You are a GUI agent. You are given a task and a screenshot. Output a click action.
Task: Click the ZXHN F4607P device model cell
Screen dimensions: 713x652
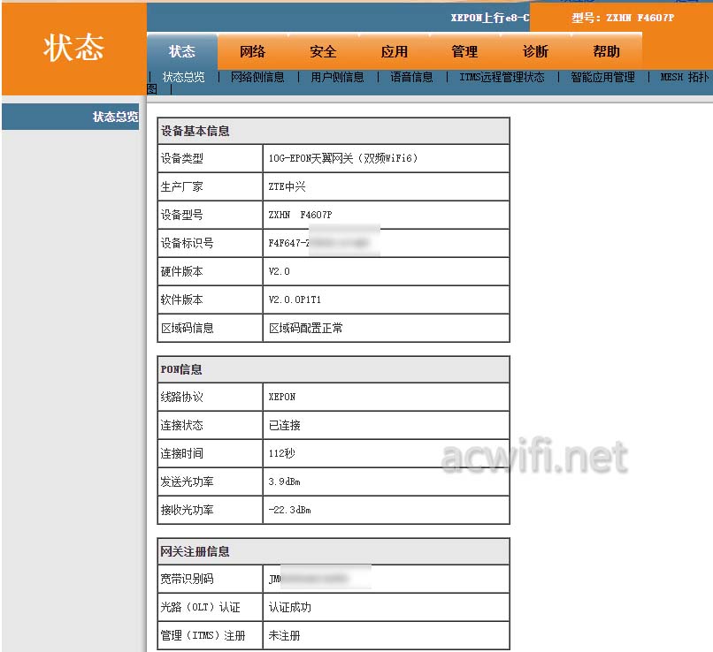coord(386,215)
